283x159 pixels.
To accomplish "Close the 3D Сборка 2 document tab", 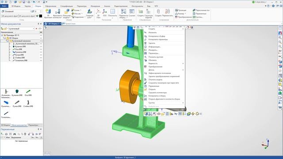I will tap(60, 23).
